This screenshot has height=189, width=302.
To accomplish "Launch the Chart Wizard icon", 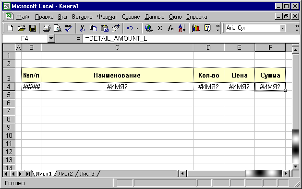I will [x=196, y=28].
